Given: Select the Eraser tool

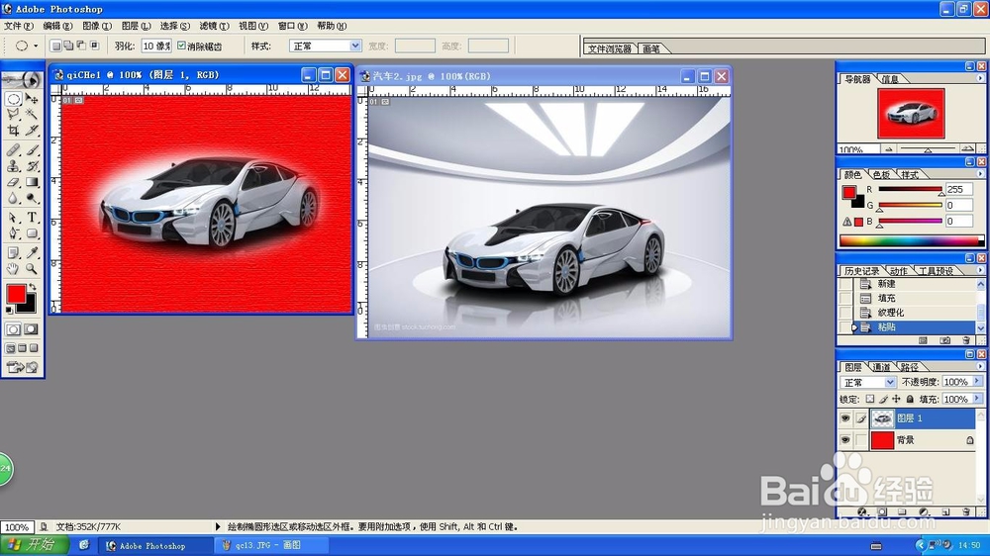Looking at the screenshot, I should [x=13, y=182].
